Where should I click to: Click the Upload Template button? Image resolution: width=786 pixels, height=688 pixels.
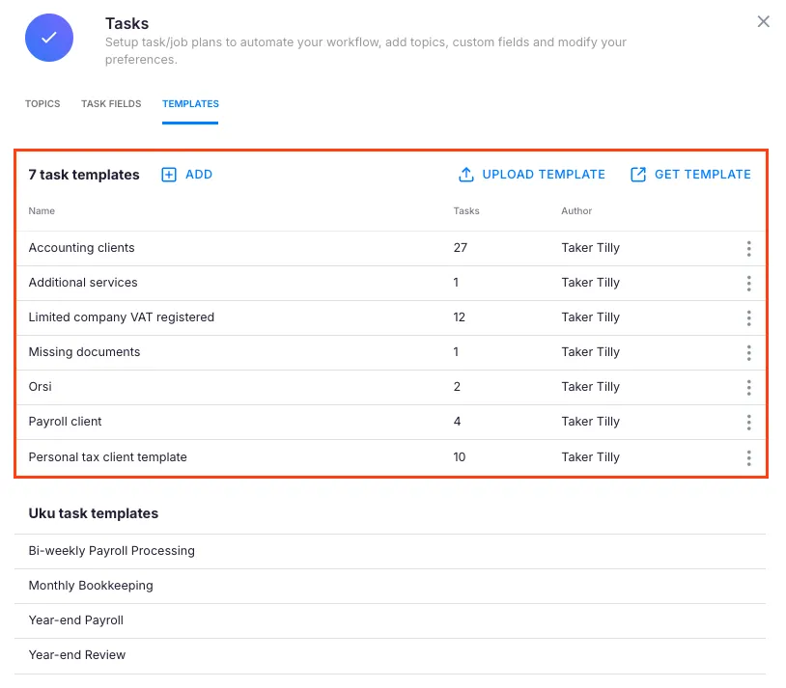tap(532, 175)
